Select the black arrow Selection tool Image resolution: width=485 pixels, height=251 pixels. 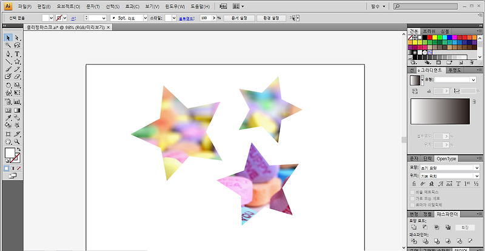(8, 38)
